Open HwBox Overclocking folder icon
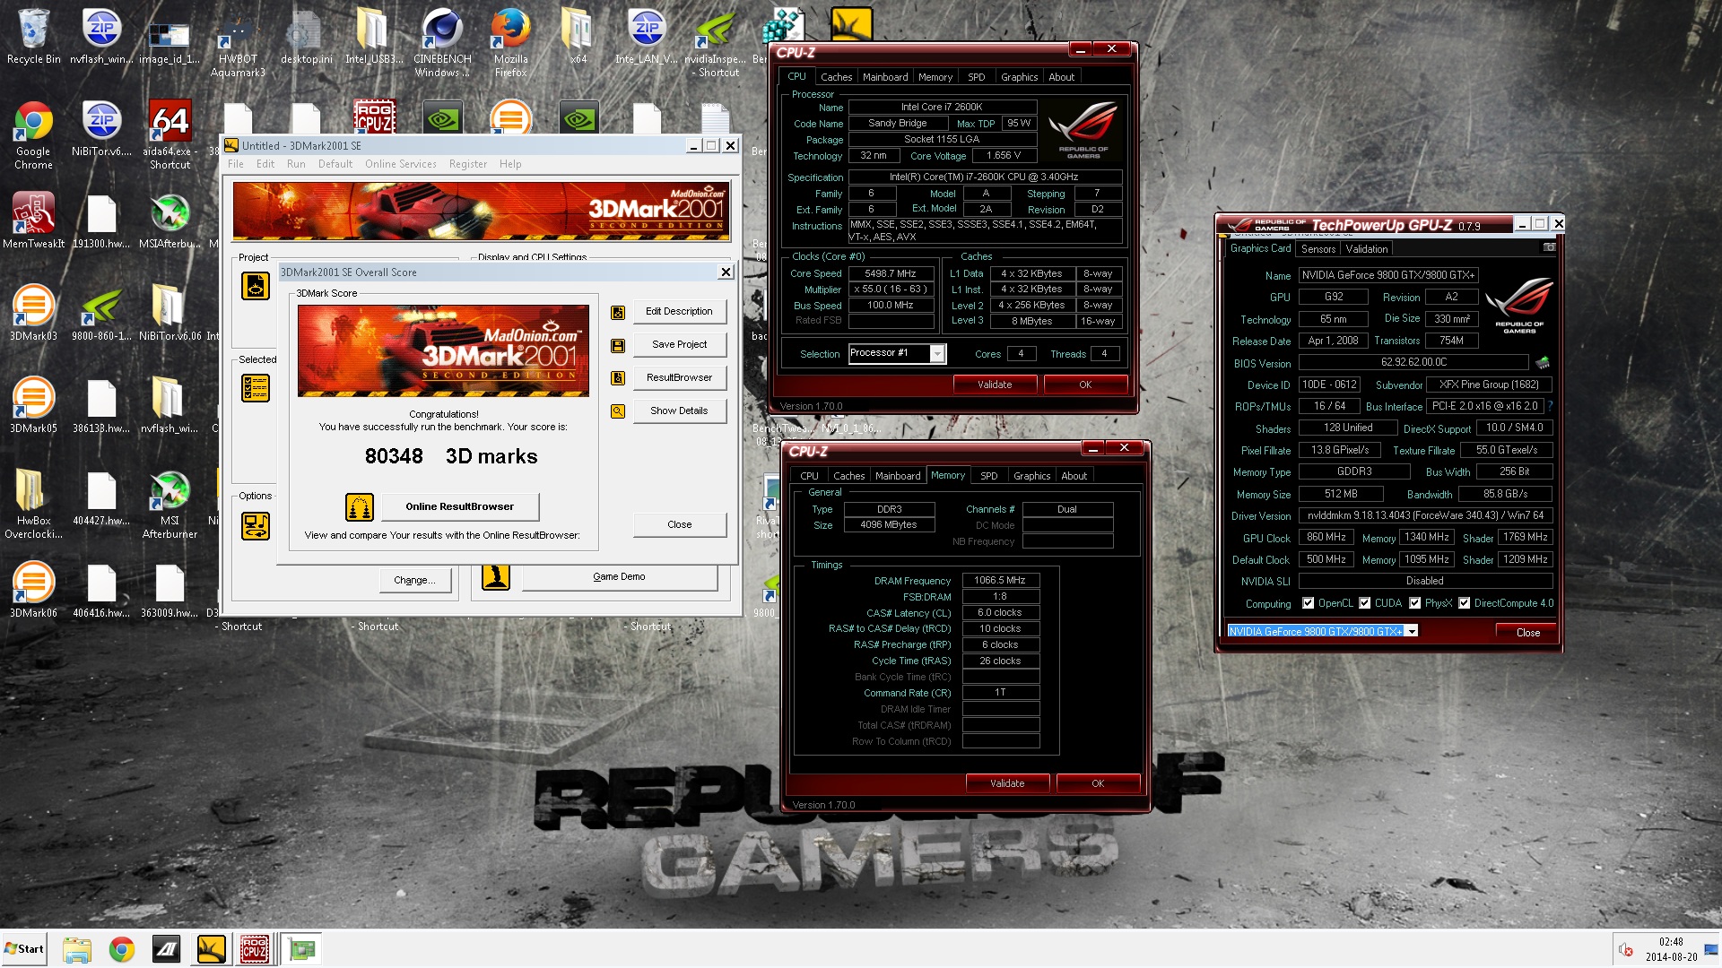Viewport: 1722px width, 968px height. (x=33, y=504)
